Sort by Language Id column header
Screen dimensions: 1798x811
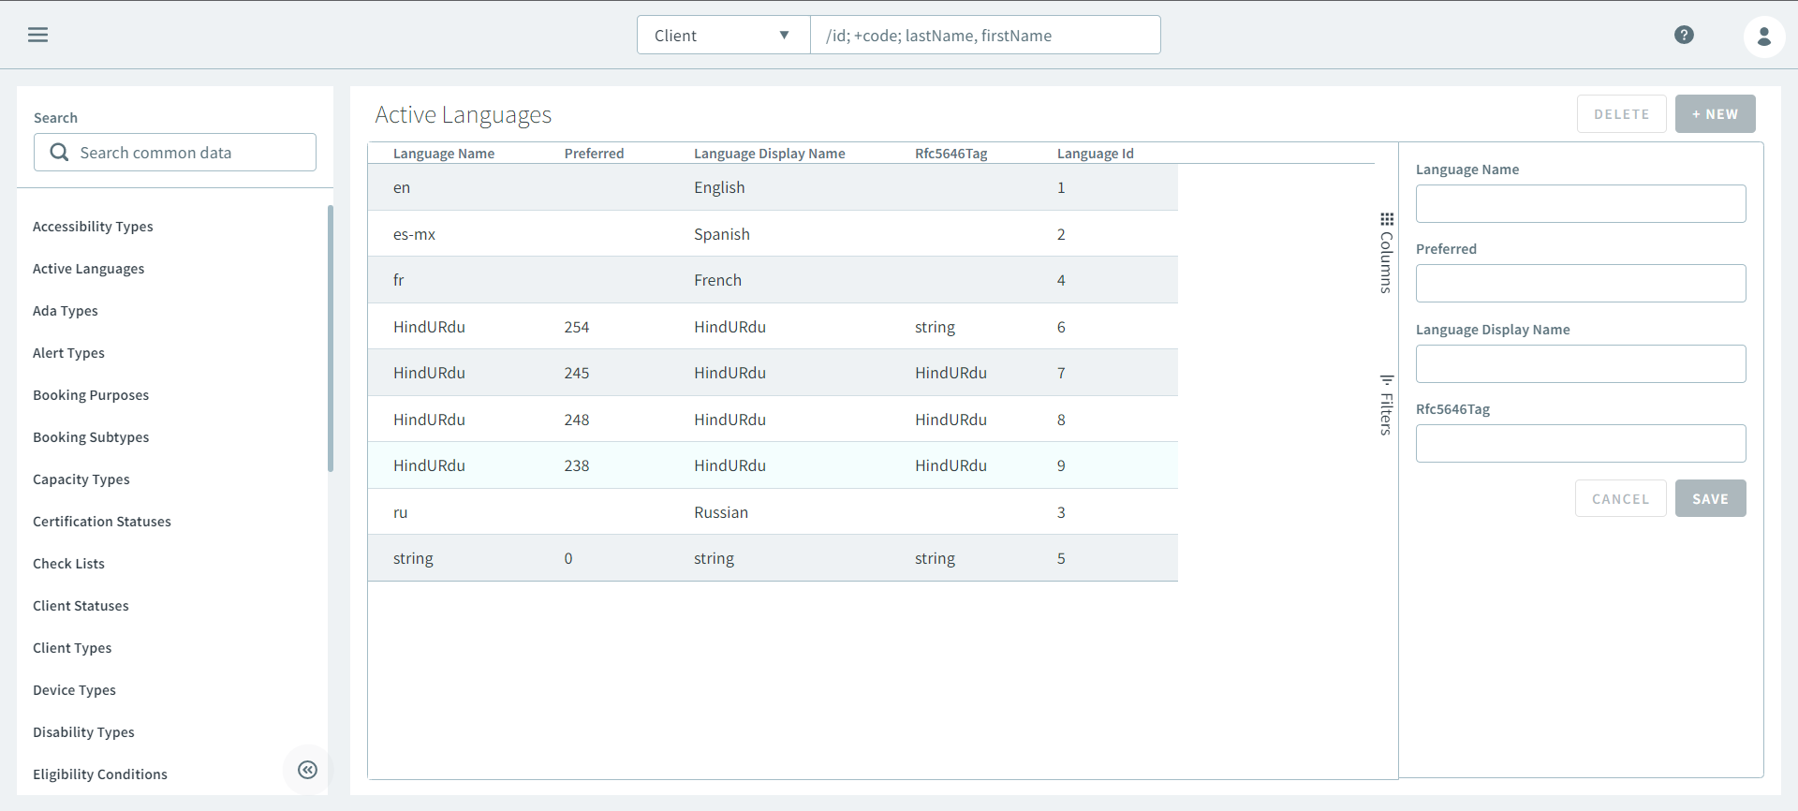1096,154
